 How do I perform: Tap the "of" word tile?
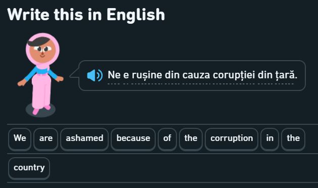167,139
